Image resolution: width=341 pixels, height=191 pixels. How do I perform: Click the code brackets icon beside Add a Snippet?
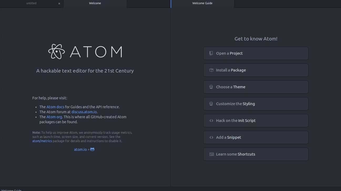click(x=211, y=137)
